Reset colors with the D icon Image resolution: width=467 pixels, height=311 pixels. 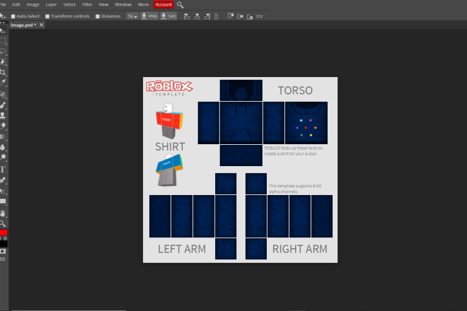(x=5, y=238)
